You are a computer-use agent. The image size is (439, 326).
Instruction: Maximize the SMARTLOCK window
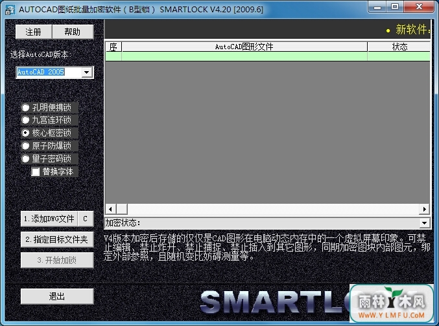pyautogui.click(x=395, y=6)
